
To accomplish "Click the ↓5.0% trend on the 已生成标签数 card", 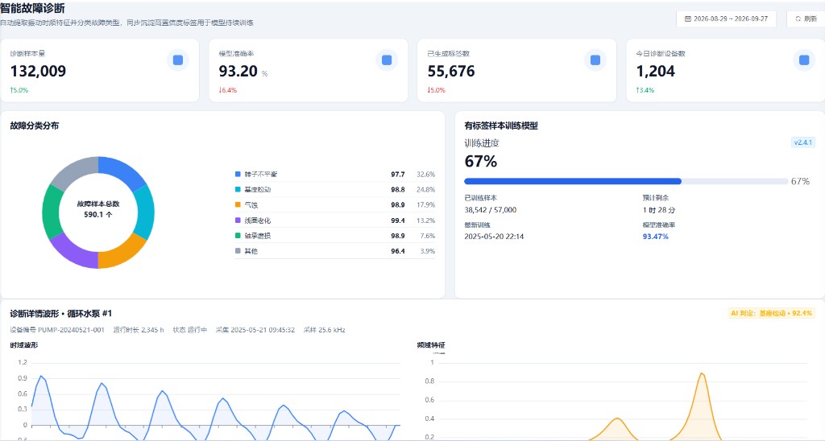I will point(436,90).
